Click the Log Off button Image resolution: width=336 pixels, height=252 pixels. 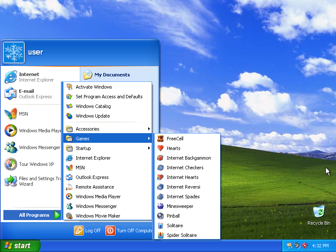[x=88, y=231]
